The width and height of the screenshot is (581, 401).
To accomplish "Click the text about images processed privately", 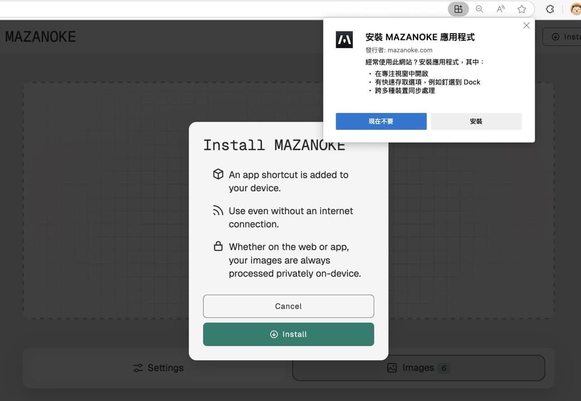I will pos(295,260).
